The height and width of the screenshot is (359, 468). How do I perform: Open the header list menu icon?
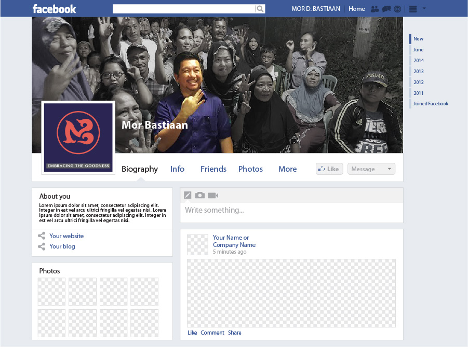[x=413, y=9]
